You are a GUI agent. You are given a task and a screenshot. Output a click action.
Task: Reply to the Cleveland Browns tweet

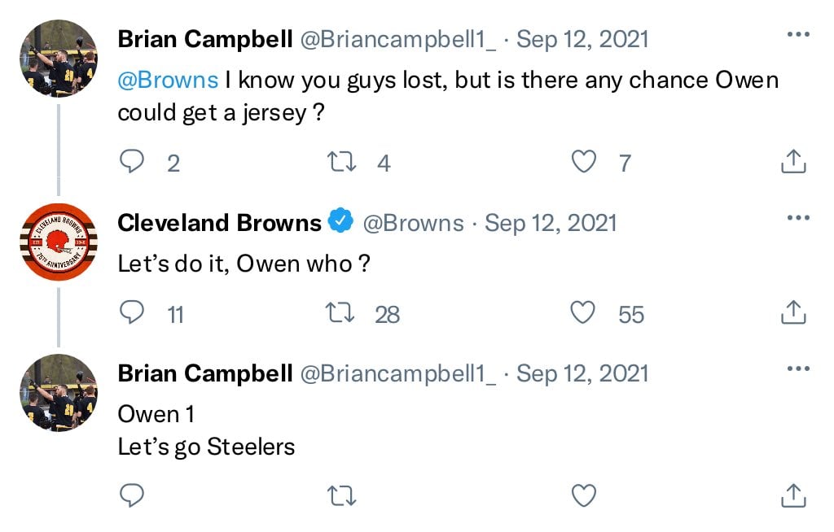[132, 312]
